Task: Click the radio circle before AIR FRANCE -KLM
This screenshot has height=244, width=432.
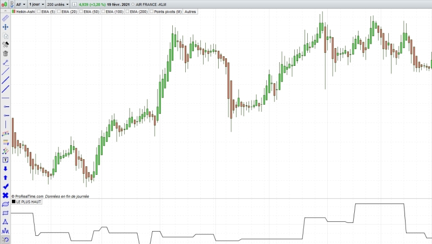Action: click(133, 4)
